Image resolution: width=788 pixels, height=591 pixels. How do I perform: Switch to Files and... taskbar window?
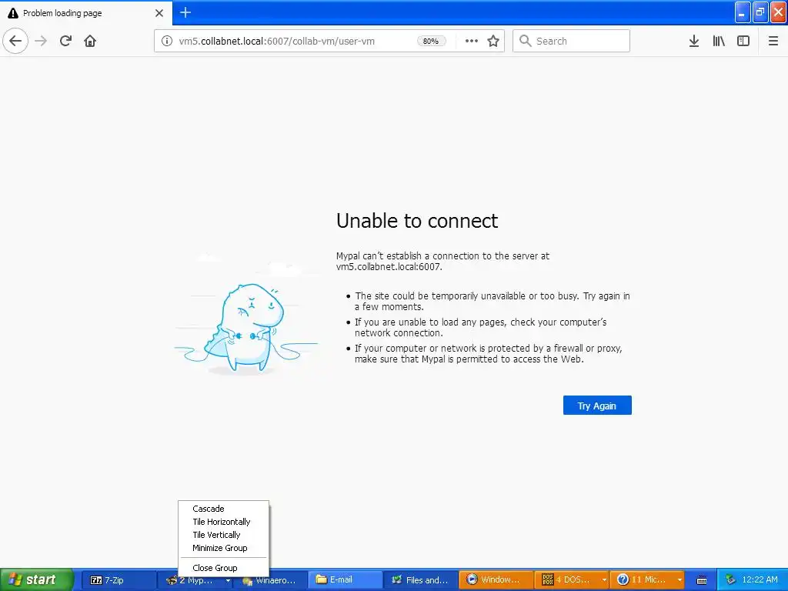(421, 580)
